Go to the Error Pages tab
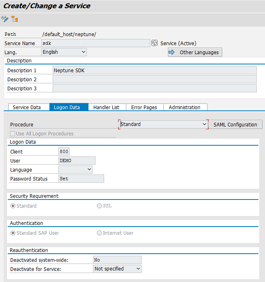This screenshot has width=265, height=282. tap(144, 107)
